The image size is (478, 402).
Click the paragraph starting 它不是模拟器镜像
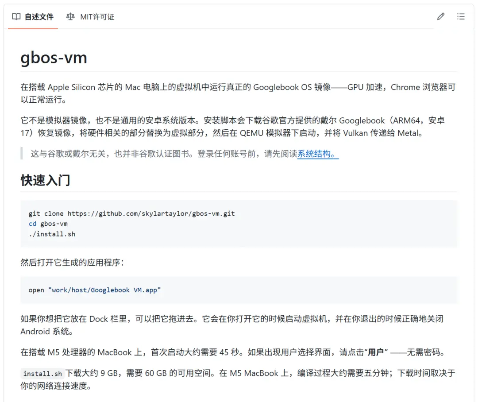(x=232, y=127)
